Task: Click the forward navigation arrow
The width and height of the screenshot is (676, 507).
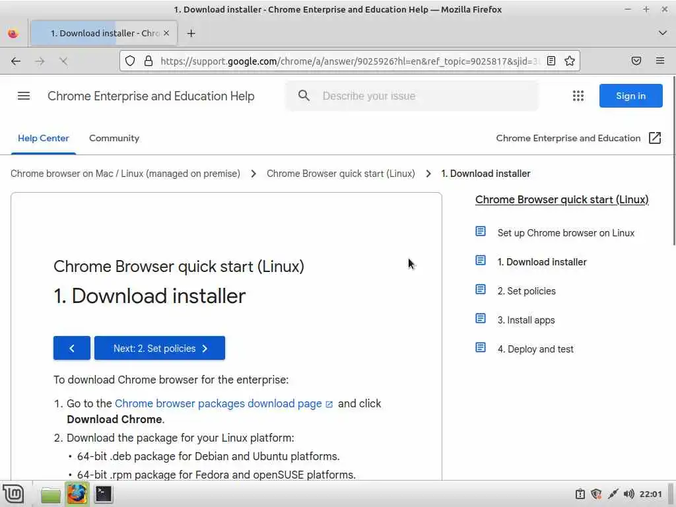Action: tap(40, 61)
